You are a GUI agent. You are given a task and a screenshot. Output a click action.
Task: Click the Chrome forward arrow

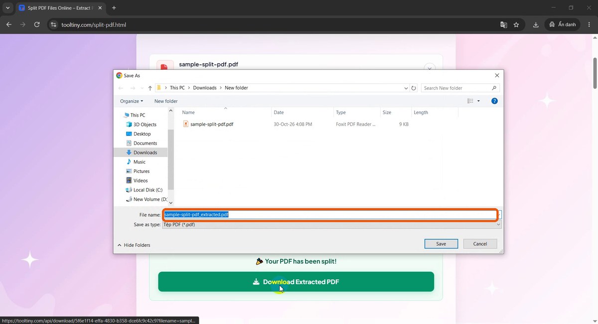click(x=22, y=24)
